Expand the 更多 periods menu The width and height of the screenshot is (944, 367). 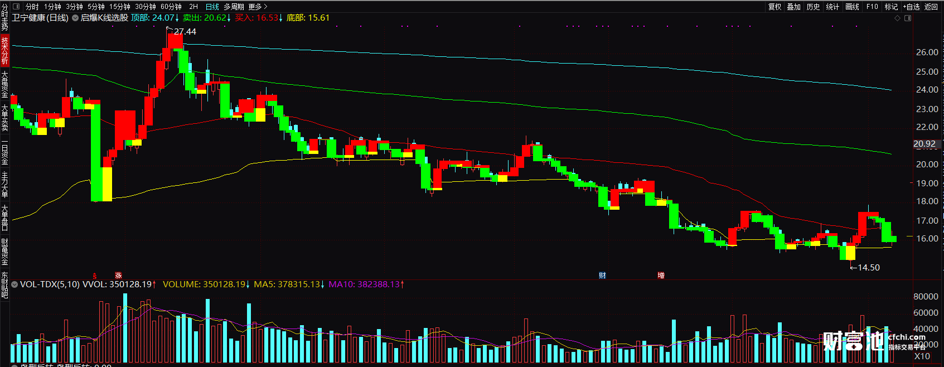coord(258,7)
